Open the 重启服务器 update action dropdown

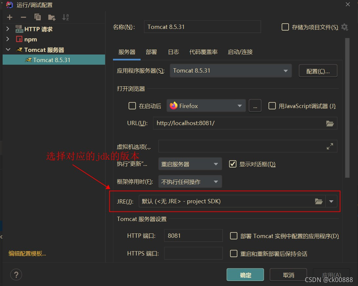point(190,164)
